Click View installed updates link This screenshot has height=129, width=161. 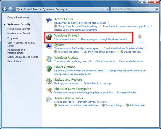131,61
